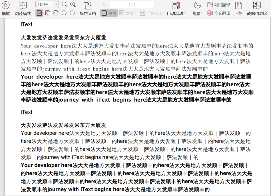271x196 pixels.
Task: Click 截图和对比 screenshot and compare
Action: point(257,8)
